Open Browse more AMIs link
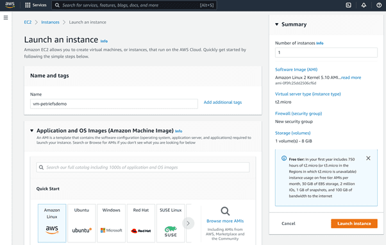 [225, 221]
